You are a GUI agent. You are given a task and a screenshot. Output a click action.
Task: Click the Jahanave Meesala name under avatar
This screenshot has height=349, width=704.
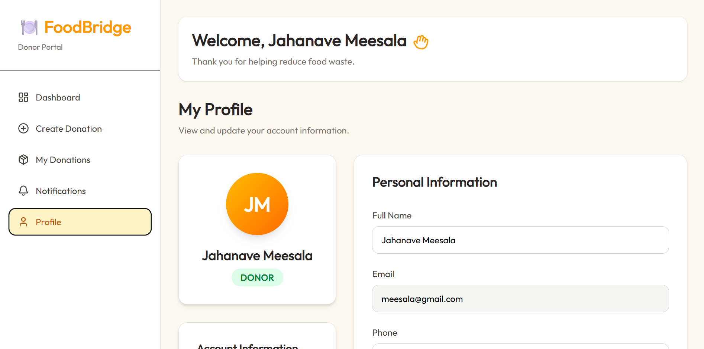257,256
